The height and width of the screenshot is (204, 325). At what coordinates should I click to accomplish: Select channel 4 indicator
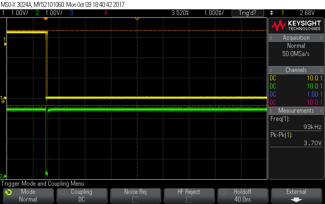click(106, 13)
